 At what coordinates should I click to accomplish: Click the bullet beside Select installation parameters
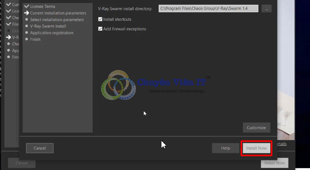pyautogui.click(x=26, y=20)
